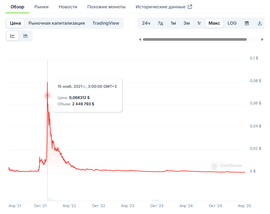This screenshot has width=270, height=214.
Task: Switch to the Рынки tab
Action: (x=41, y=7)
